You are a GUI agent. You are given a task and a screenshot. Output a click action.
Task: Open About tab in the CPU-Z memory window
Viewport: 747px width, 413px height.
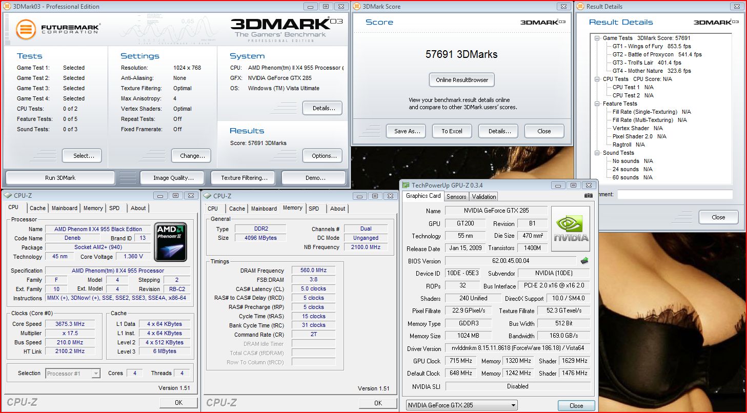(337, 209)
